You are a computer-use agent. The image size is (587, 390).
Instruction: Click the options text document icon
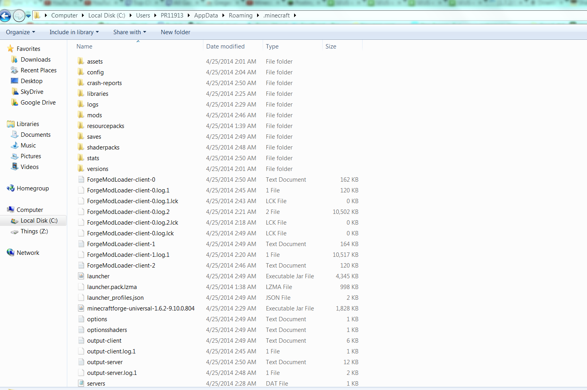point(81,319)
